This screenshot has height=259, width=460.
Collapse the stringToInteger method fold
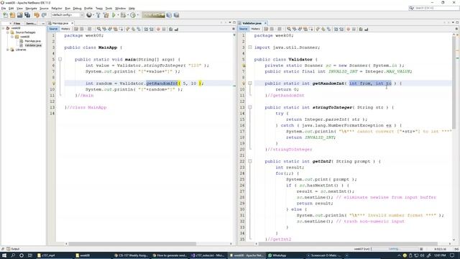coord(250,107)
